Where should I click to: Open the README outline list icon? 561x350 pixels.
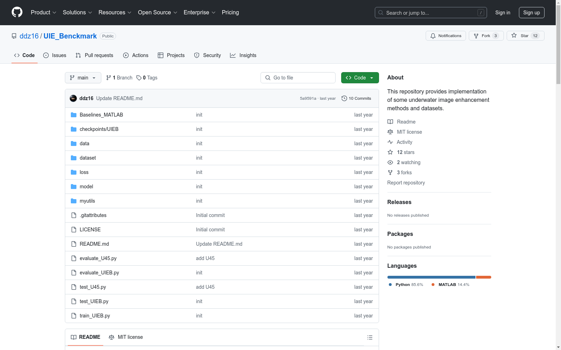pyautogui.click(x=370, y=337)
